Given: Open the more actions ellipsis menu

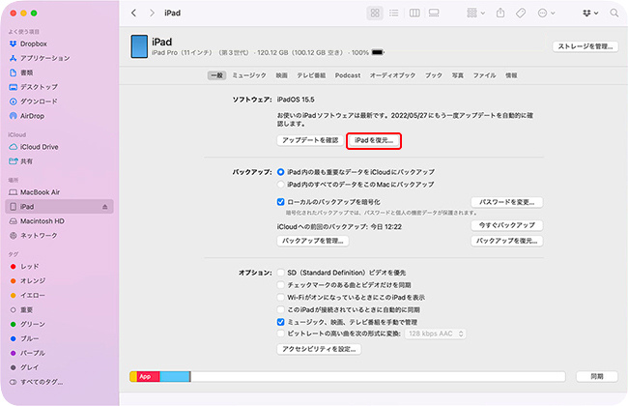Looking at the screenshot, I should tap(546, 14).
